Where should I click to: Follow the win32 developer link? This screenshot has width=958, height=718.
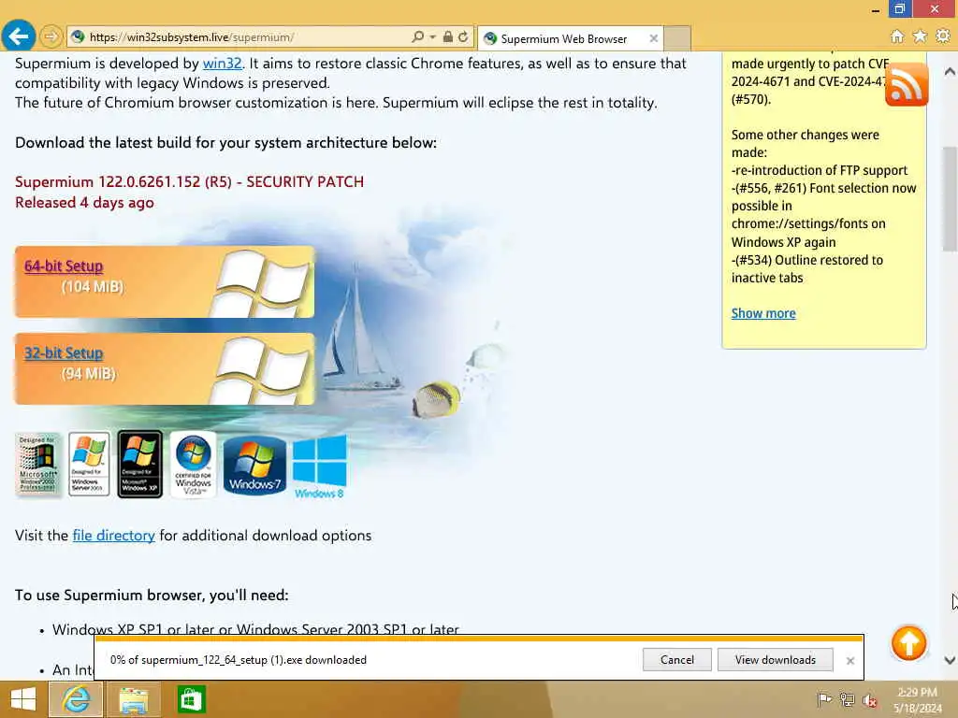(223, 64)
